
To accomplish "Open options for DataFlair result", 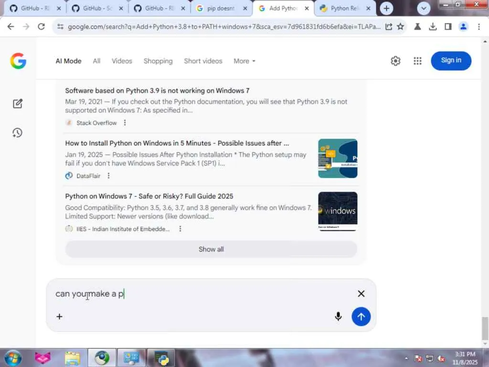I will click(108, 176).
